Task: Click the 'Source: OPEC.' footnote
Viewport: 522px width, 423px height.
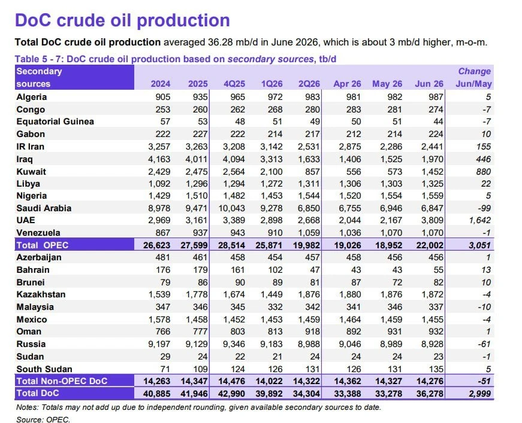Action: 43,419
